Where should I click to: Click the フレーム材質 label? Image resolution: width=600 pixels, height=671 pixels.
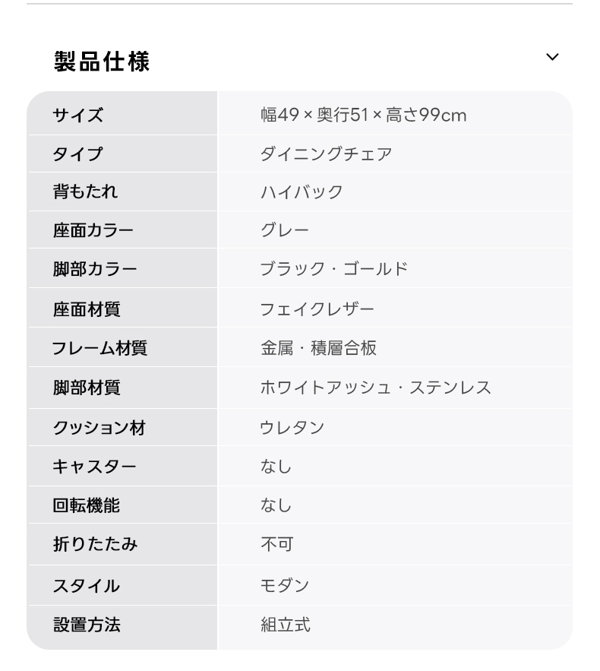tap(99, 348)
